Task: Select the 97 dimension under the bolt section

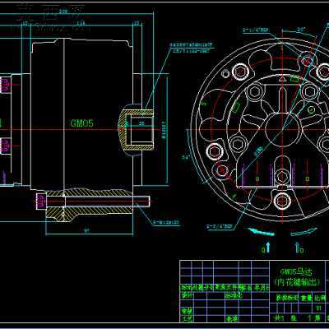Action: click(x=86, y=231)
